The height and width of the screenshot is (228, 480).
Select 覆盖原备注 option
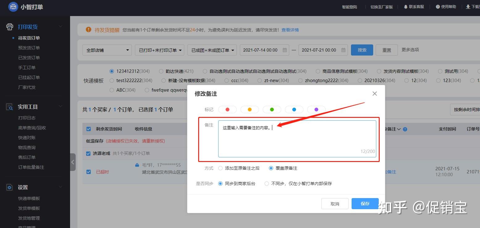(271, 168)
